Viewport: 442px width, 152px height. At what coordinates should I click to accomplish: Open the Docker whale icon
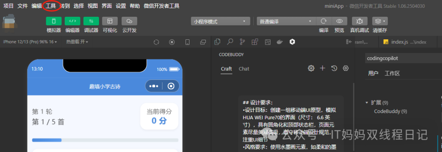tap(280, 42)
